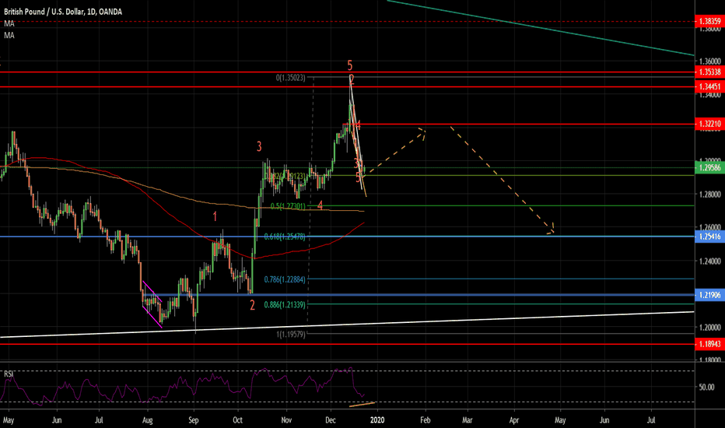
Task: Click the Feb label on time axis
Action: 425,420
